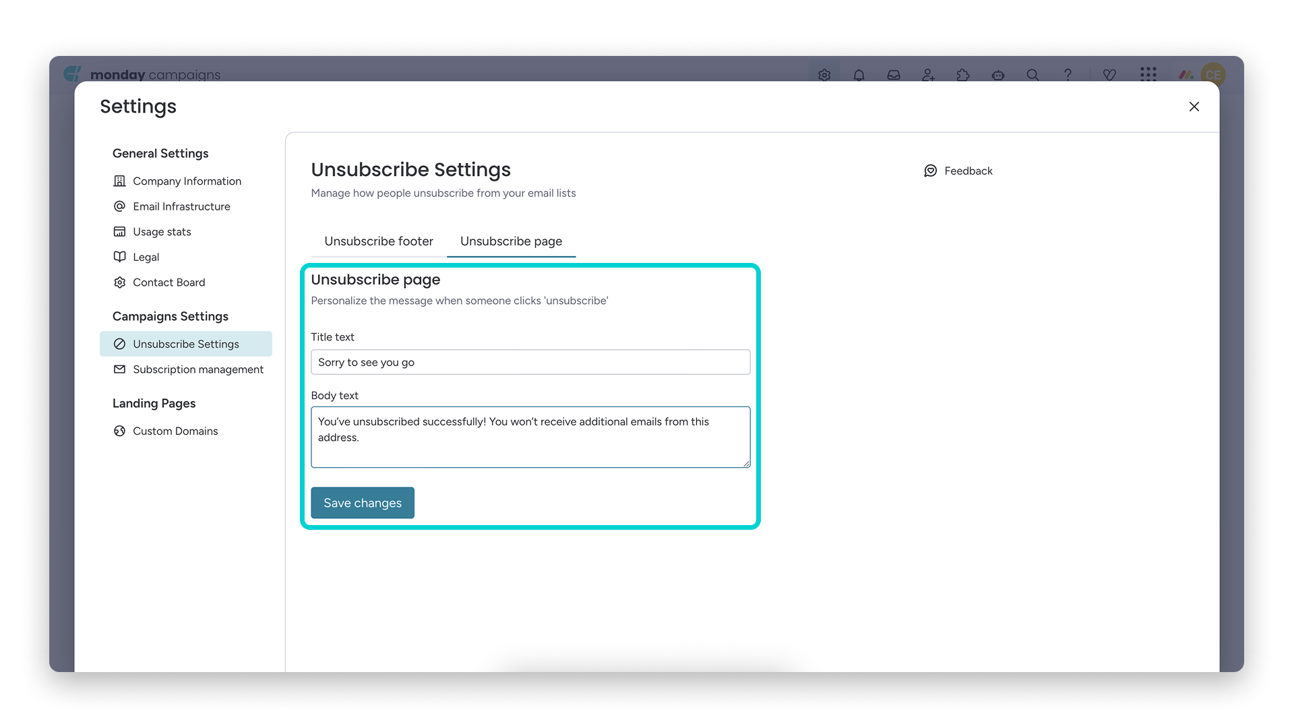Click into the Body text area

tap(530, 437)
